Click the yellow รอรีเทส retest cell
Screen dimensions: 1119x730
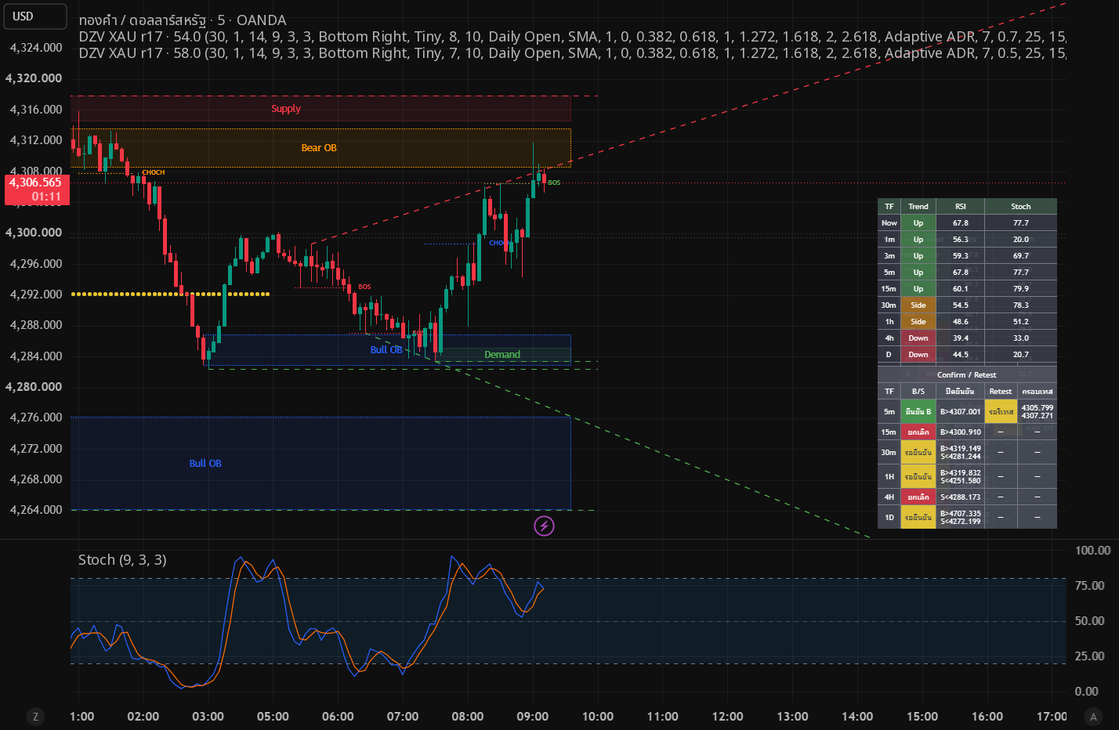pyautogui.click(x=1001, y=411)
